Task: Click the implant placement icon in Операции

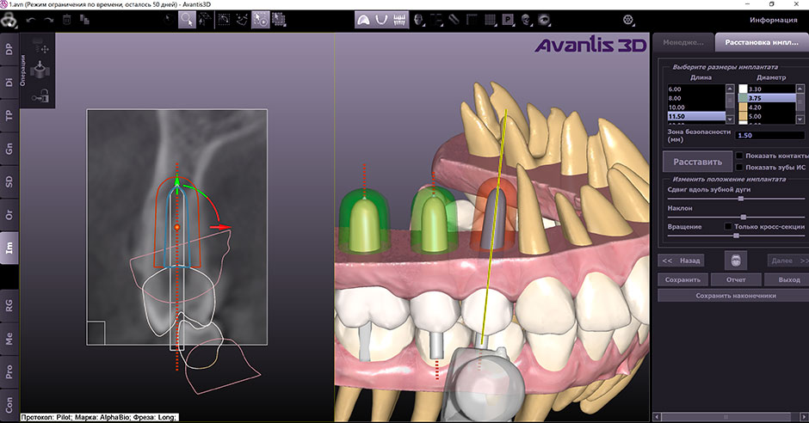Action: [40, 70]
